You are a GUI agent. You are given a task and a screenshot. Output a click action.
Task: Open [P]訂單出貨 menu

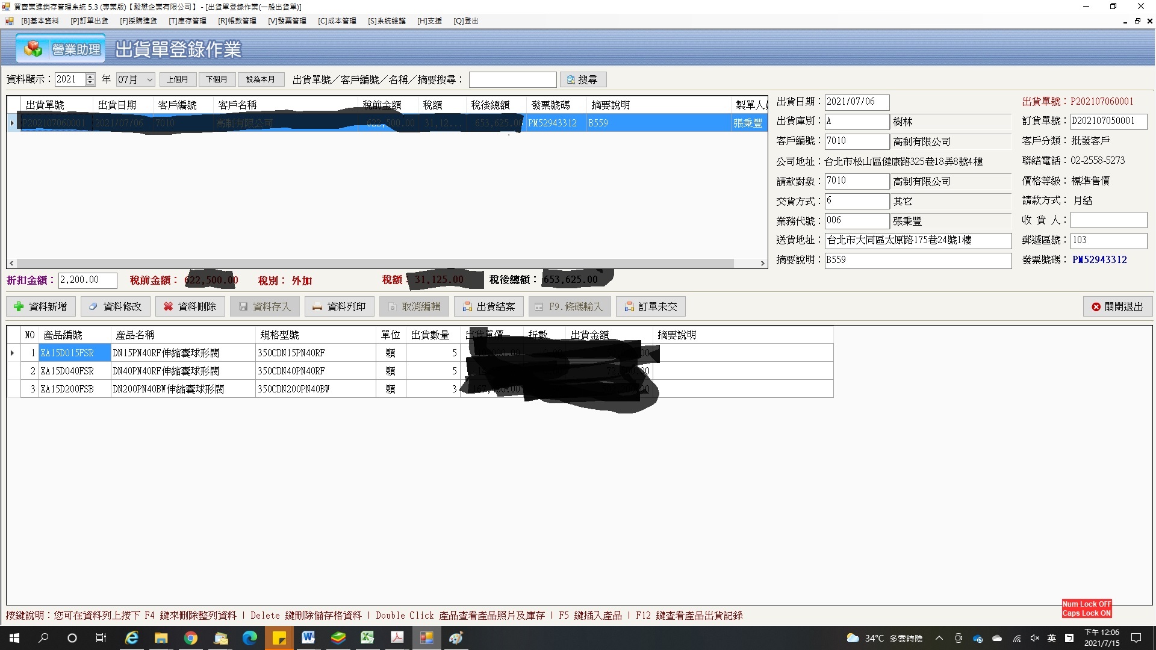(x=89, y=21)
